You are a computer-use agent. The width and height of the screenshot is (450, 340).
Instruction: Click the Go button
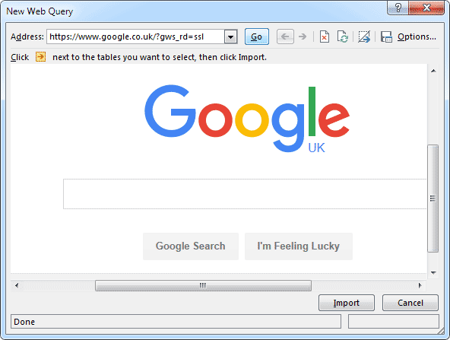(257, 37)
